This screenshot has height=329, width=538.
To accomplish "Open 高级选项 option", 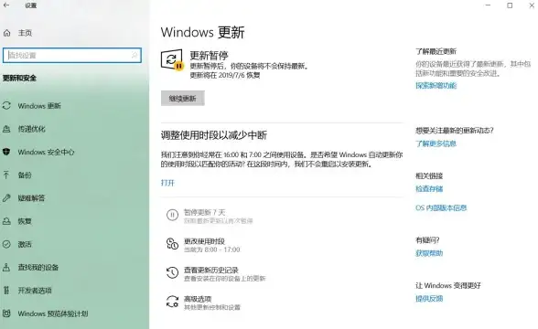I will (198, 299).
